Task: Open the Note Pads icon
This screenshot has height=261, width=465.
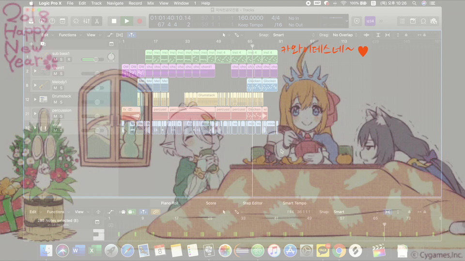Action: tap(413, 21)
